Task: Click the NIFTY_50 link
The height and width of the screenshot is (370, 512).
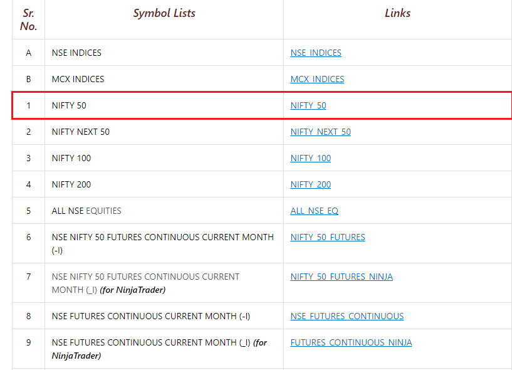Action: [308, 105]
